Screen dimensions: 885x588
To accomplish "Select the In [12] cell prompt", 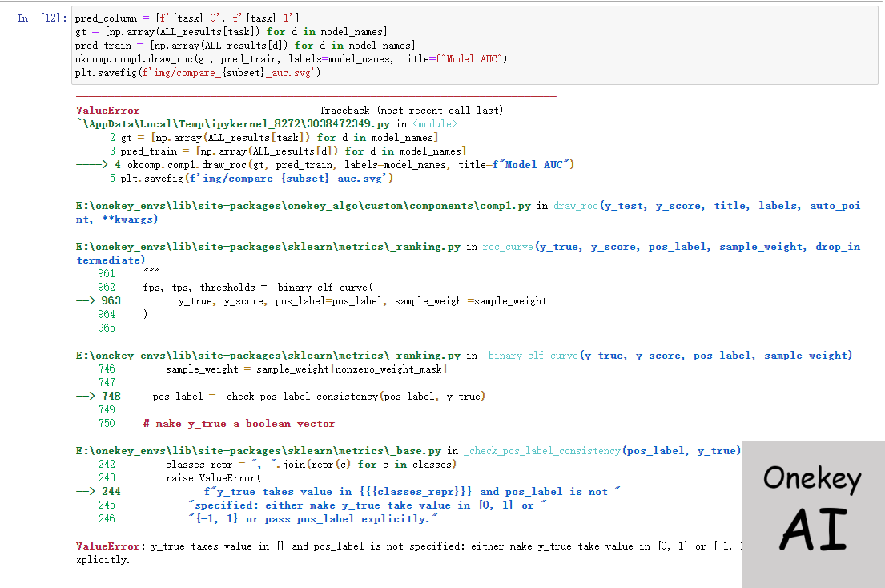I will pyautogui.click(x=37, y=18).
